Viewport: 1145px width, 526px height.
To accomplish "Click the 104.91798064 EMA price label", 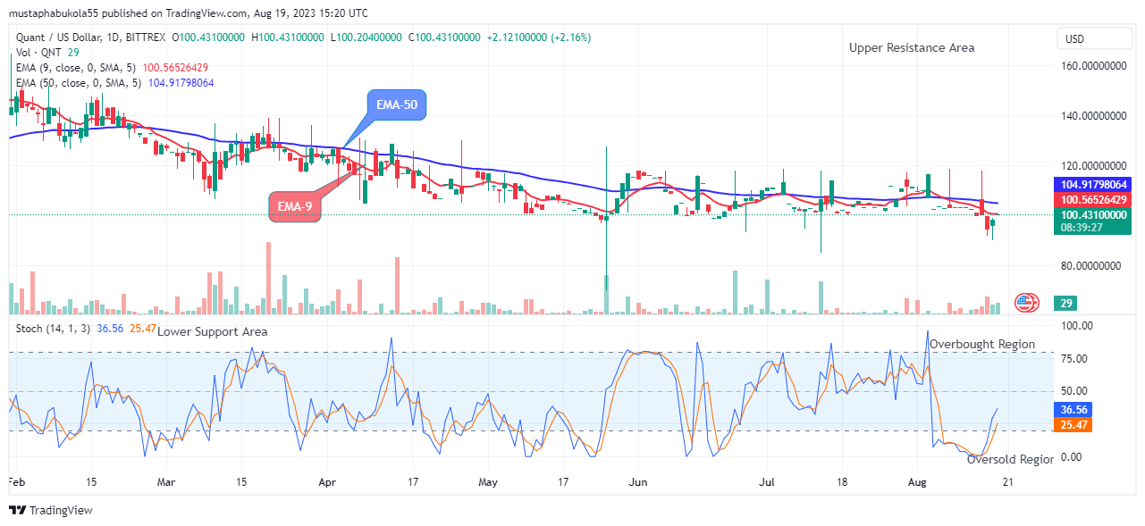I will click(1094, 184).
